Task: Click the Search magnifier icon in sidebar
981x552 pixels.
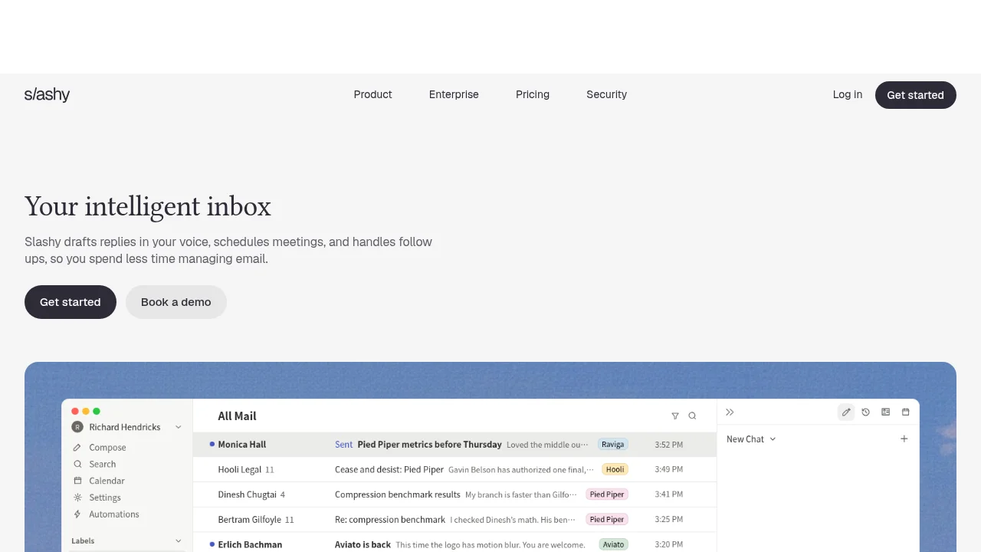Action: pyautogui.click(x=77, y=465)
